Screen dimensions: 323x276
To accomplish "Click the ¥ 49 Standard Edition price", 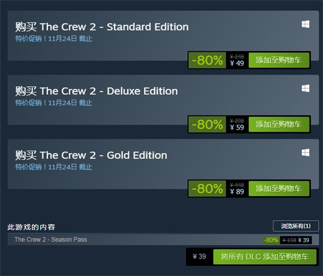I will click(x=237, y=63).
